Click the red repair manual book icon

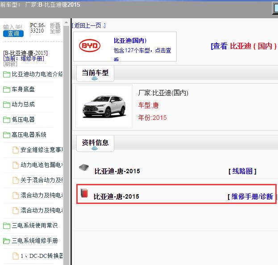84,193
